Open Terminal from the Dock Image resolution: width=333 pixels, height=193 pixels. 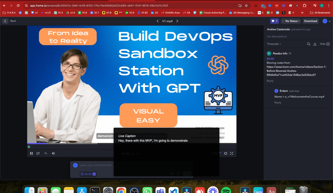[x=95, y=190]
